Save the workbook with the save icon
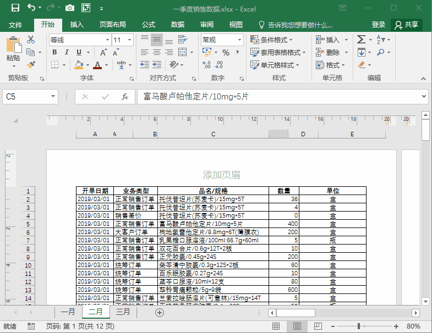432x333 pixels. [15, 8]
